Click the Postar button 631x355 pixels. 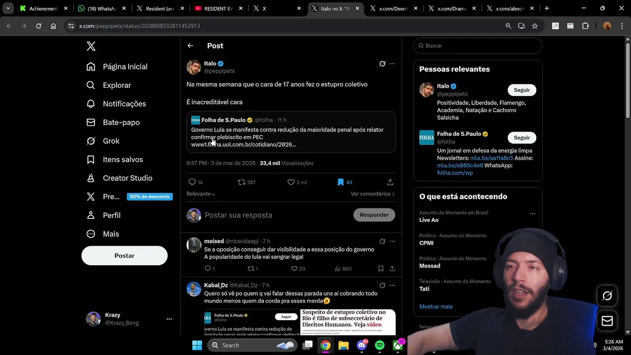(124, 256)
